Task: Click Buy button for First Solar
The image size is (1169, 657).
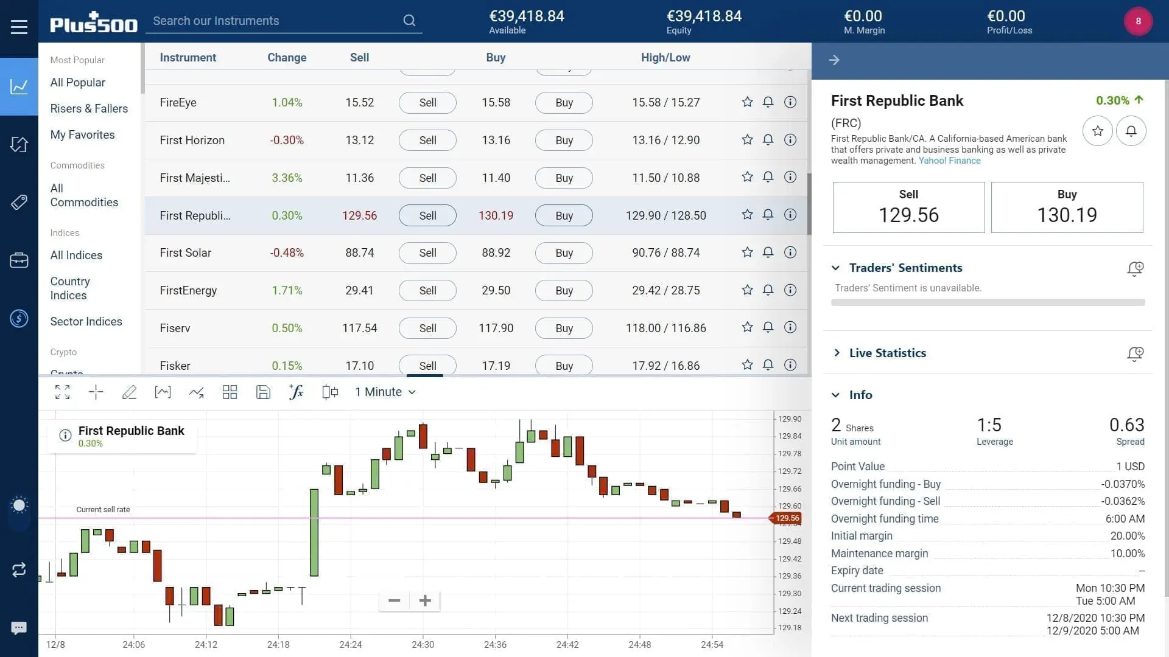Action: click(x=564, y=253)
